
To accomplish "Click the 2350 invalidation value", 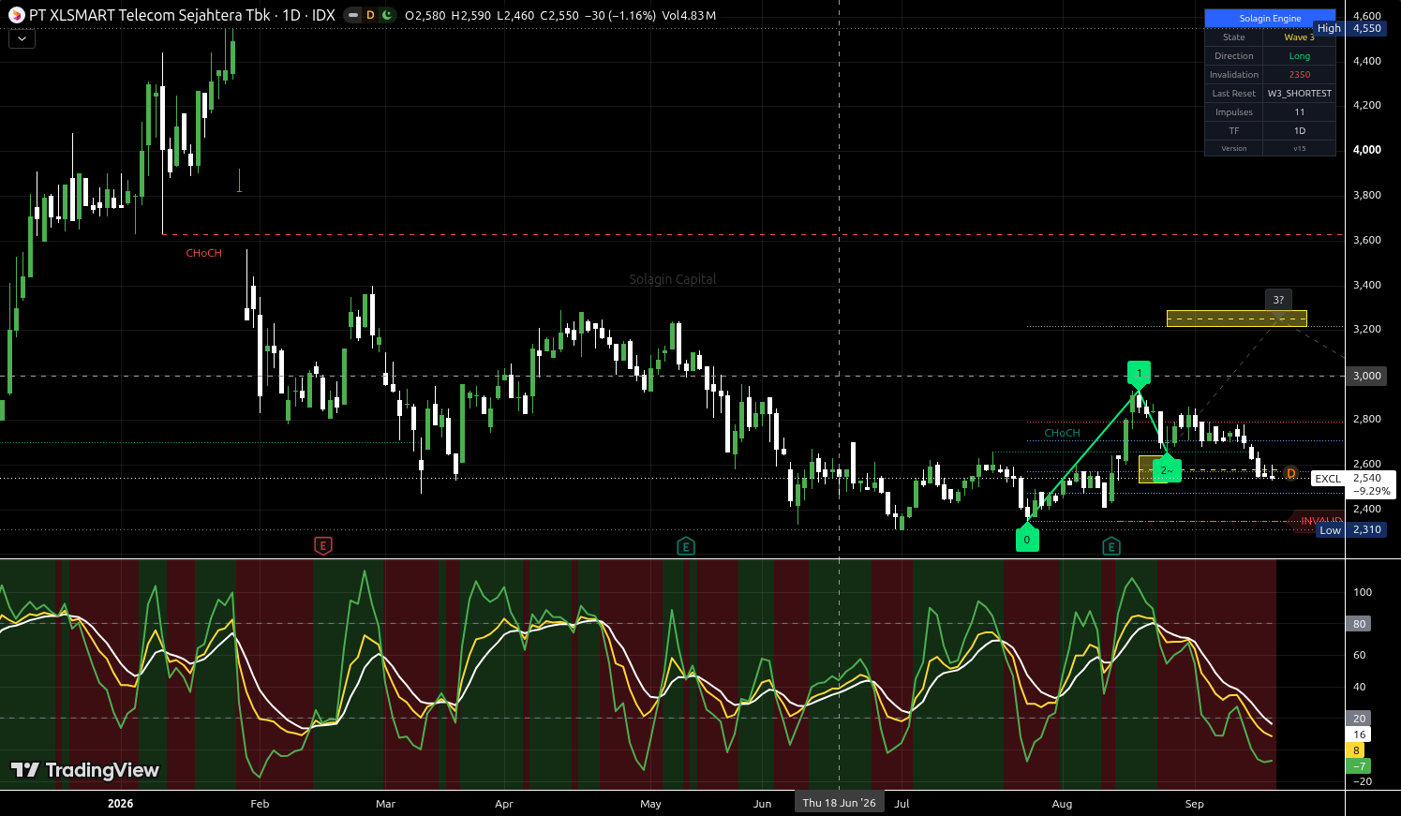I will click(1299, 75).
